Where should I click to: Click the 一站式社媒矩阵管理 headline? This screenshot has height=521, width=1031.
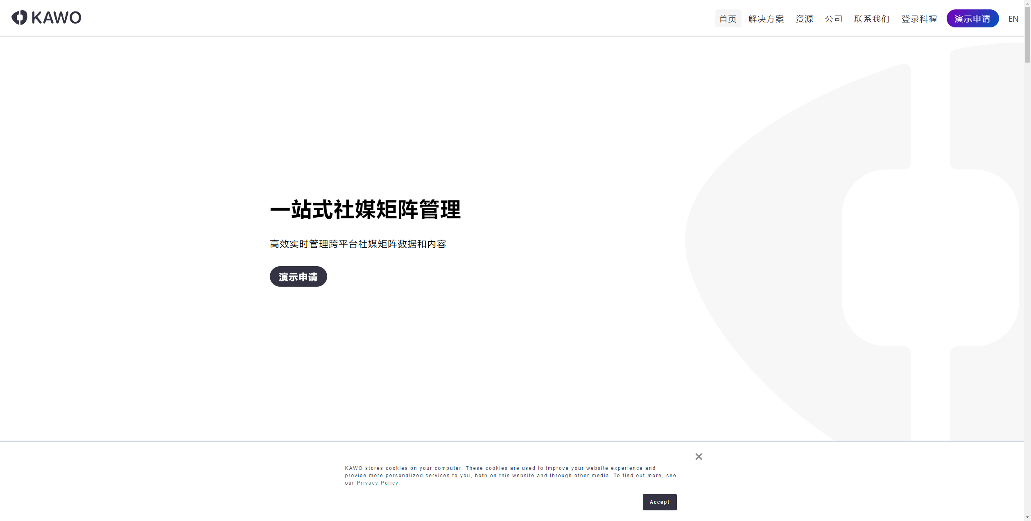[x=365, y=210]
